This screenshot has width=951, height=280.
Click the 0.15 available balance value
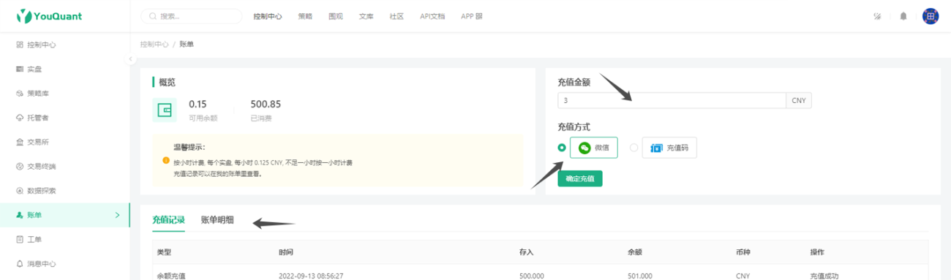pos(198,104)
